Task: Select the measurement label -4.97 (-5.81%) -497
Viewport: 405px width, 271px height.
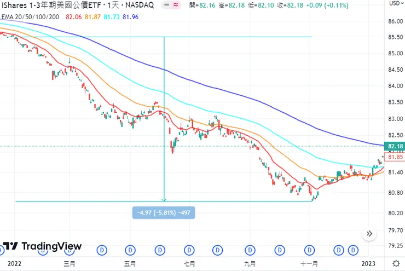Action: [164, 212]
